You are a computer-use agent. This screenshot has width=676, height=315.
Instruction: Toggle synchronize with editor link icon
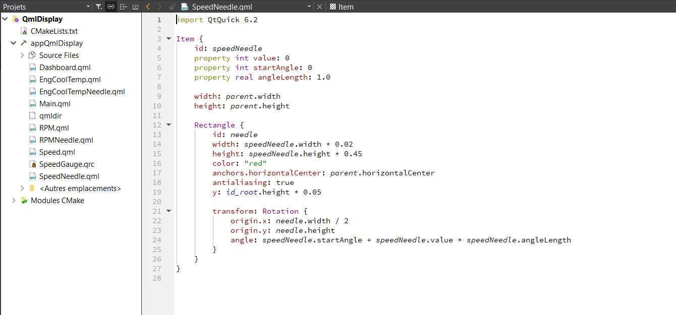[111, 7]
